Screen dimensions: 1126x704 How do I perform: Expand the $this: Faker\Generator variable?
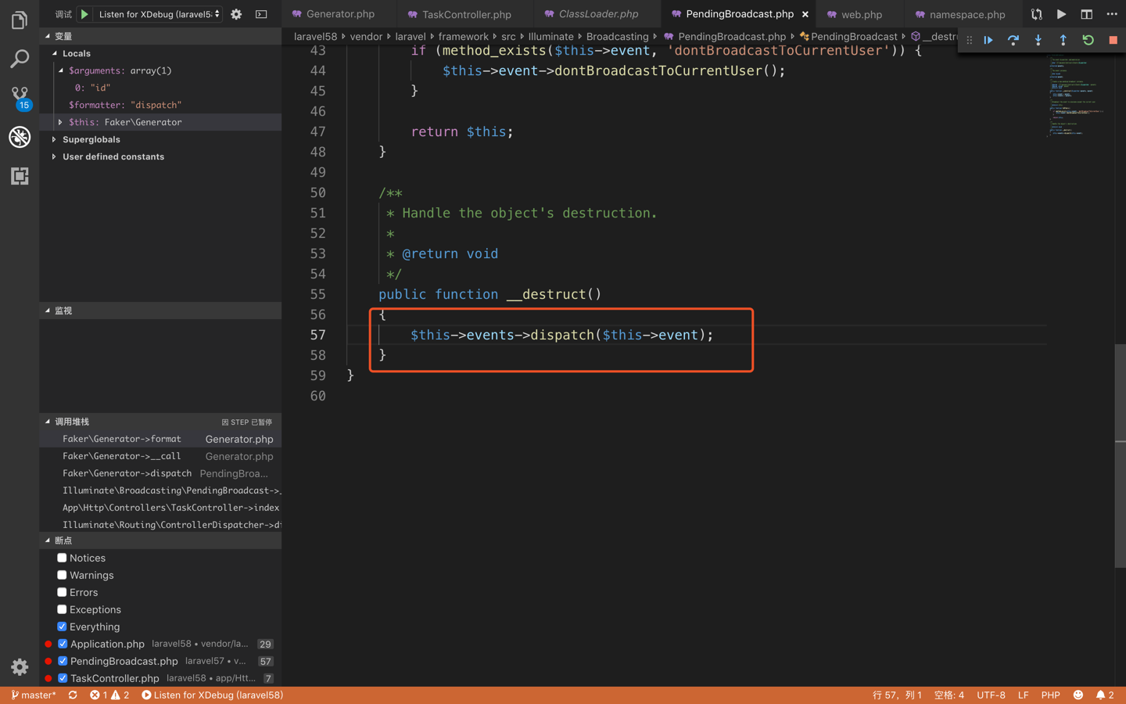click(x=60, y=121)
